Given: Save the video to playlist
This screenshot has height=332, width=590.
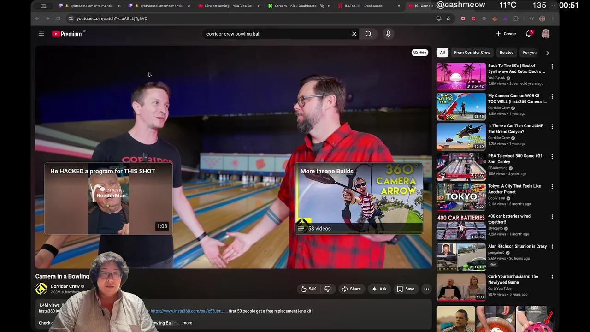Looking at the screenshot, I should 406,289.
